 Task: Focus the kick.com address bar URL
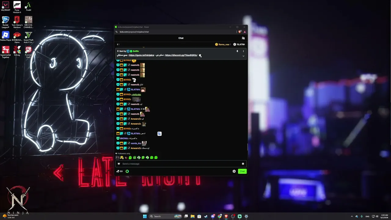(134, 32)
